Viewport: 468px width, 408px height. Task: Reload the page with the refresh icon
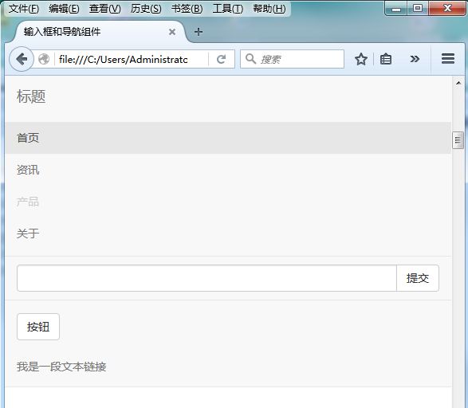[x=221, y=59]
